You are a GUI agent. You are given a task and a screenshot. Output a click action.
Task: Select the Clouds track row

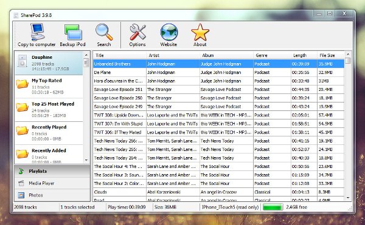pos(218,192)
